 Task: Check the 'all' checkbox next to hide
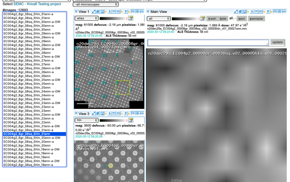pyautogui.click(x=235, y=19)
